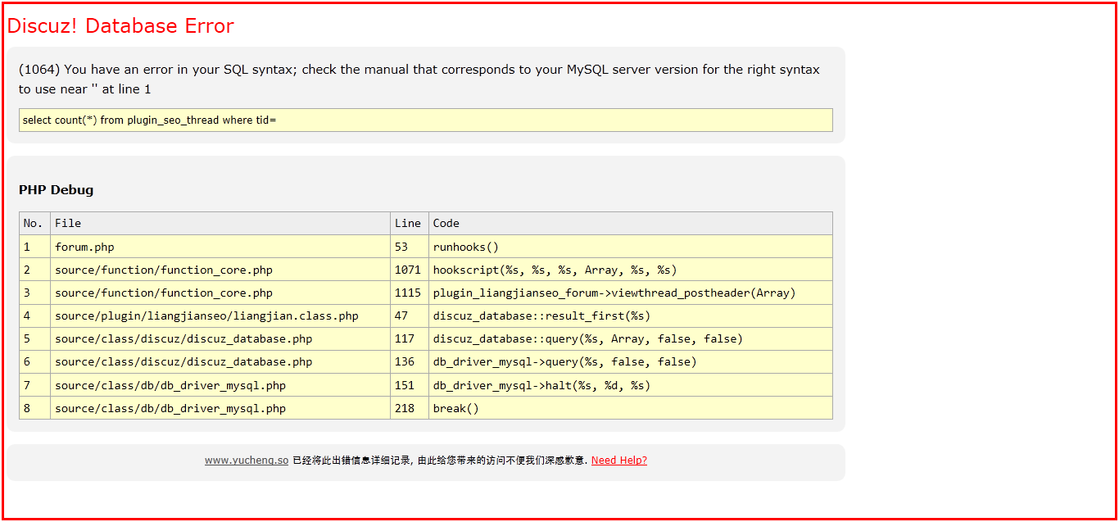The image size is (1119, 522).
Task: Select the discuz_database::query code cell
Action: [587, 338]
